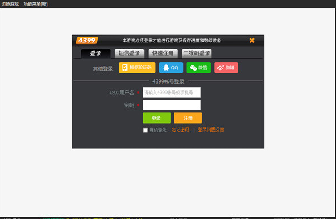This screenshot has height=219, width=336.
Task: Log in with the blue QQ button
Action: click(x=171, y=68)
